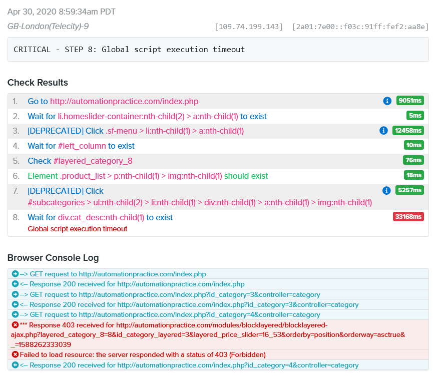The height and width of the screenshot is (379, 448).
Task: Select the GB-London(Telecity)-9 location label
Action: click(48, 26)
